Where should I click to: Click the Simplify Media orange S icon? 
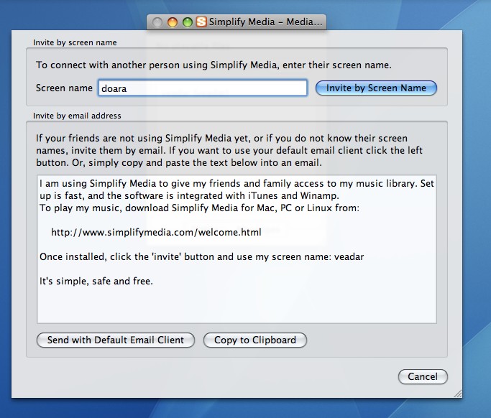(201, 22)
